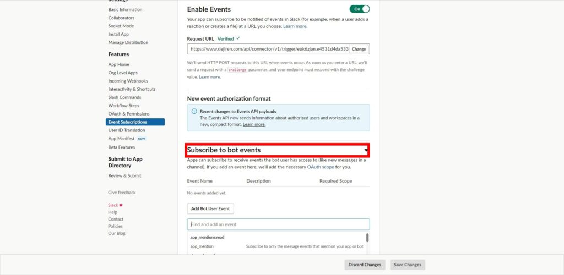Click the event list scrollbar
This screenshot has height=275, width=564.
click(x=367, y=238)
